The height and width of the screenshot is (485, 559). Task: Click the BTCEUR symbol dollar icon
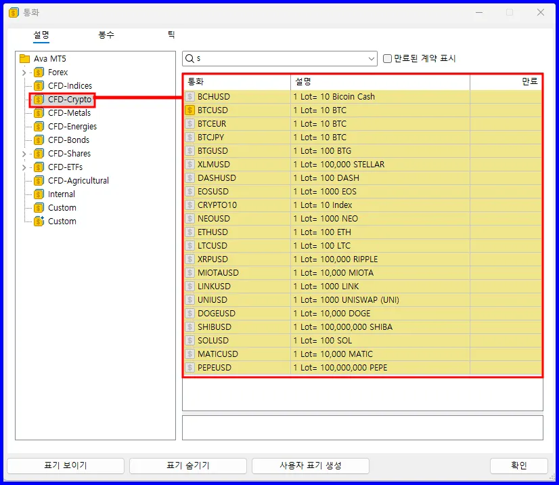click(x=189, y=123)
